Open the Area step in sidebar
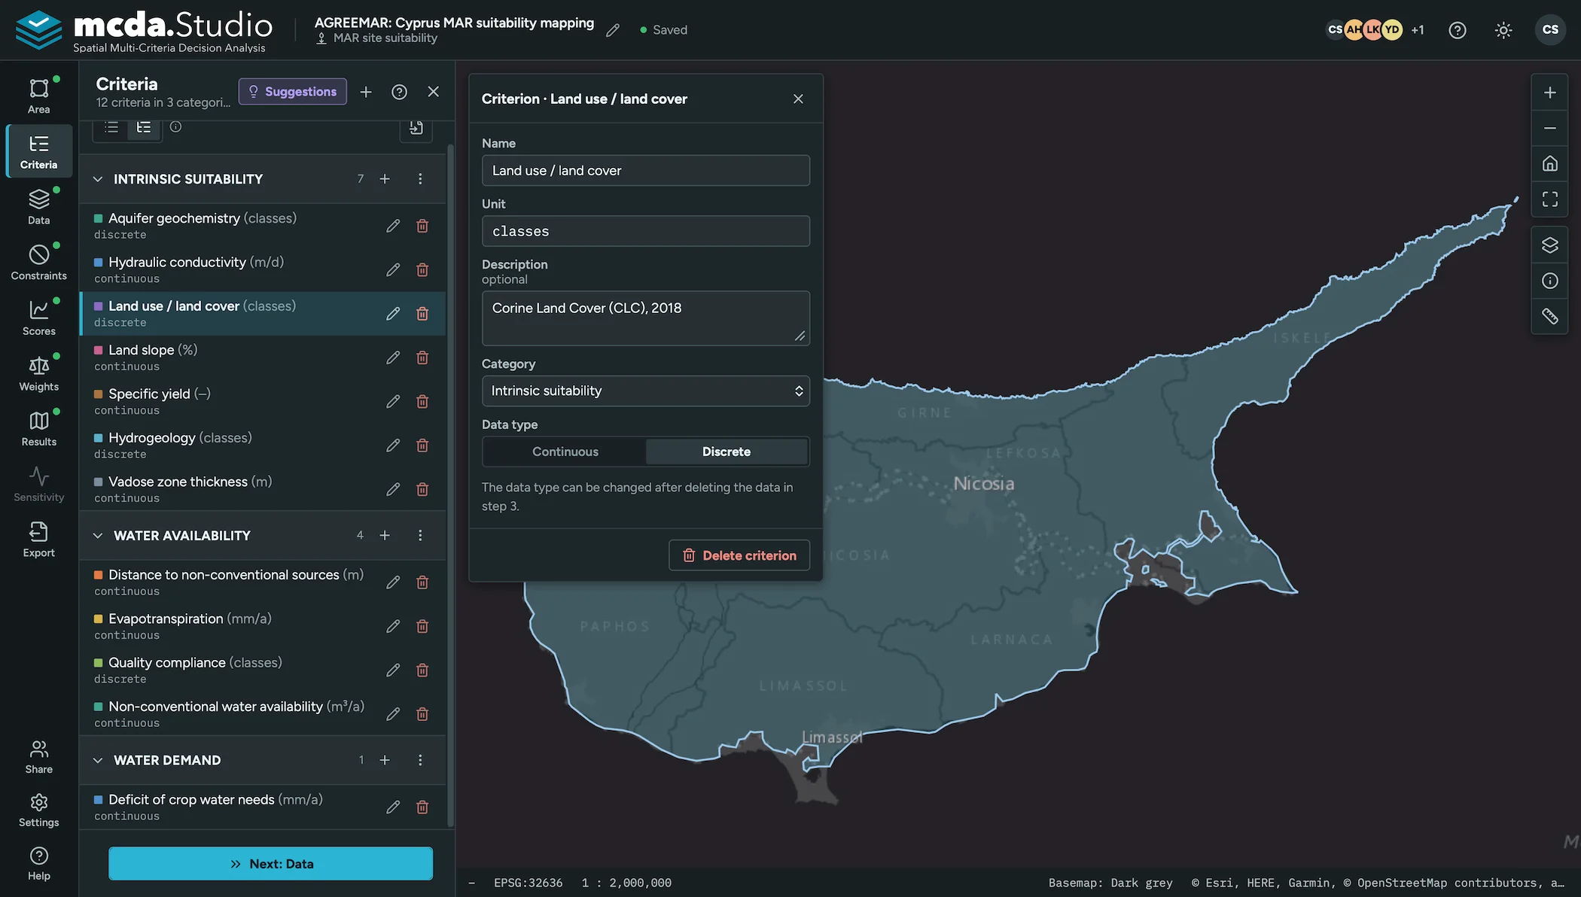The image size is (1581, 897). [38, 96]
